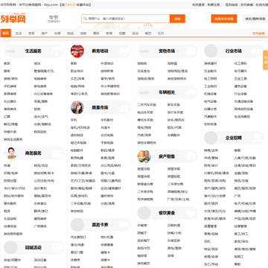Open the 摩托车买卖 link
The image size is (268, 268).
(145, 120)
